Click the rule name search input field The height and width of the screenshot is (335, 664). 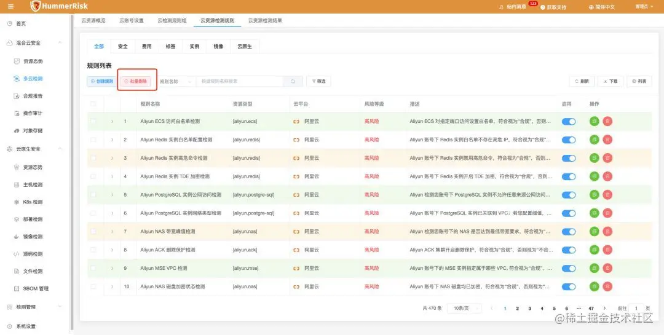[240, 81]
